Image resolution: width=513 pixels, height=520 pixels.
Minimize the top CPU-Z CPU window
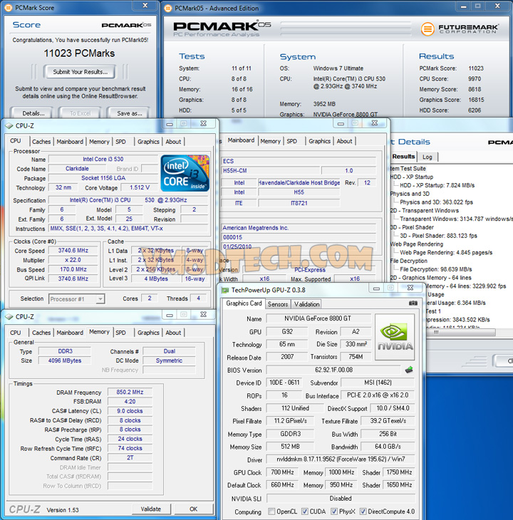[170, 124]
